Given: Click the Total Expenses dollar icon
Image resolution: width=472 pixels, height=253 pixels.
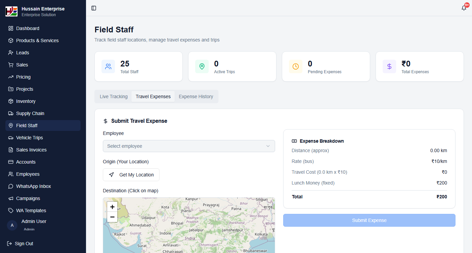Looking at the screenshot, I should (389, 66).
